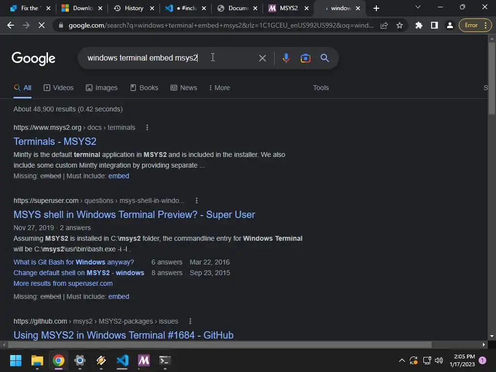Open clock and calendar 2:05 PM

click(462, 360)
